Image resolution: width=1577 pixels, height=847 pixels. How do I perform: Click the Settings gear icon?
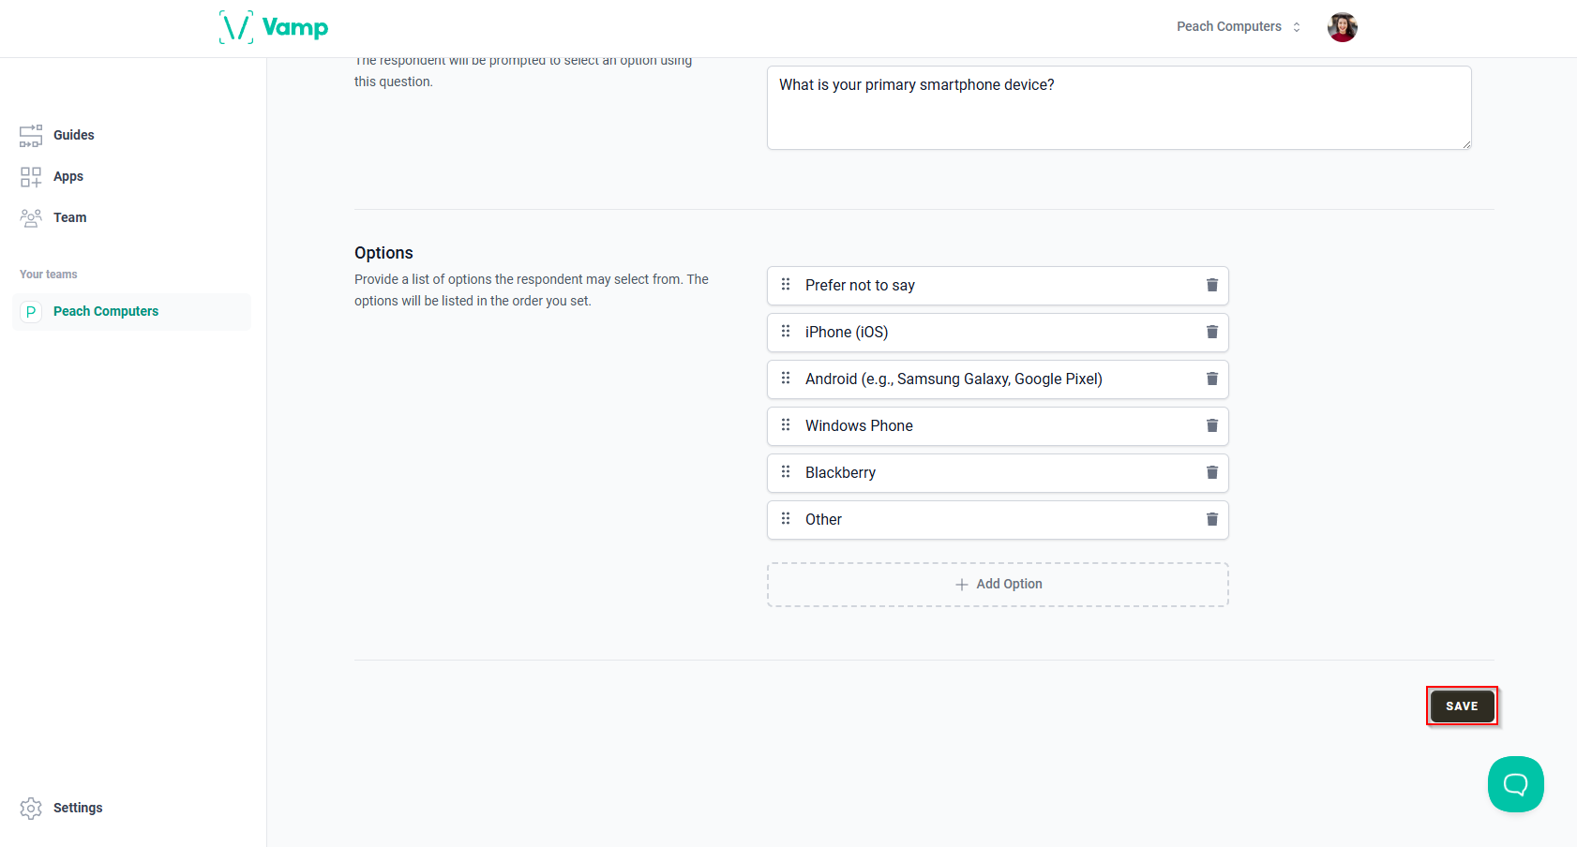click(31, 807)
